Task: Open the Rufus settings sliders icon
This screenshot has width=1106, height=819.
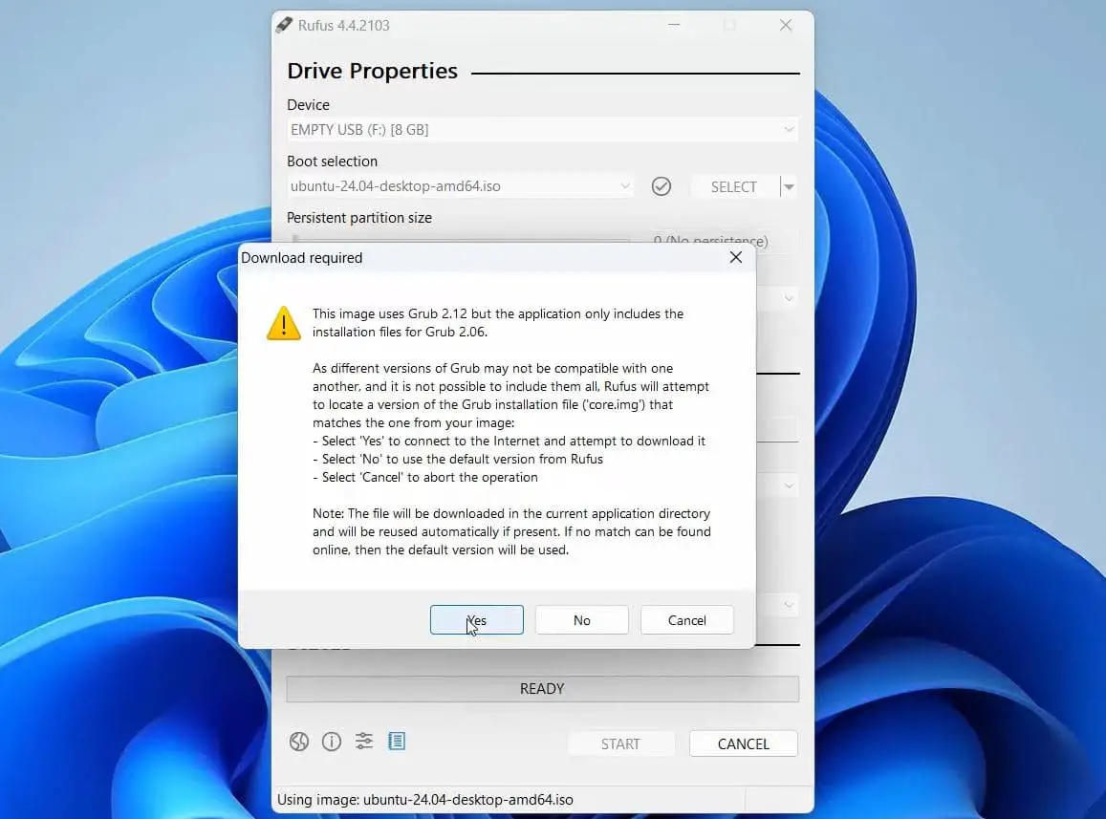Action: (364, 741)
